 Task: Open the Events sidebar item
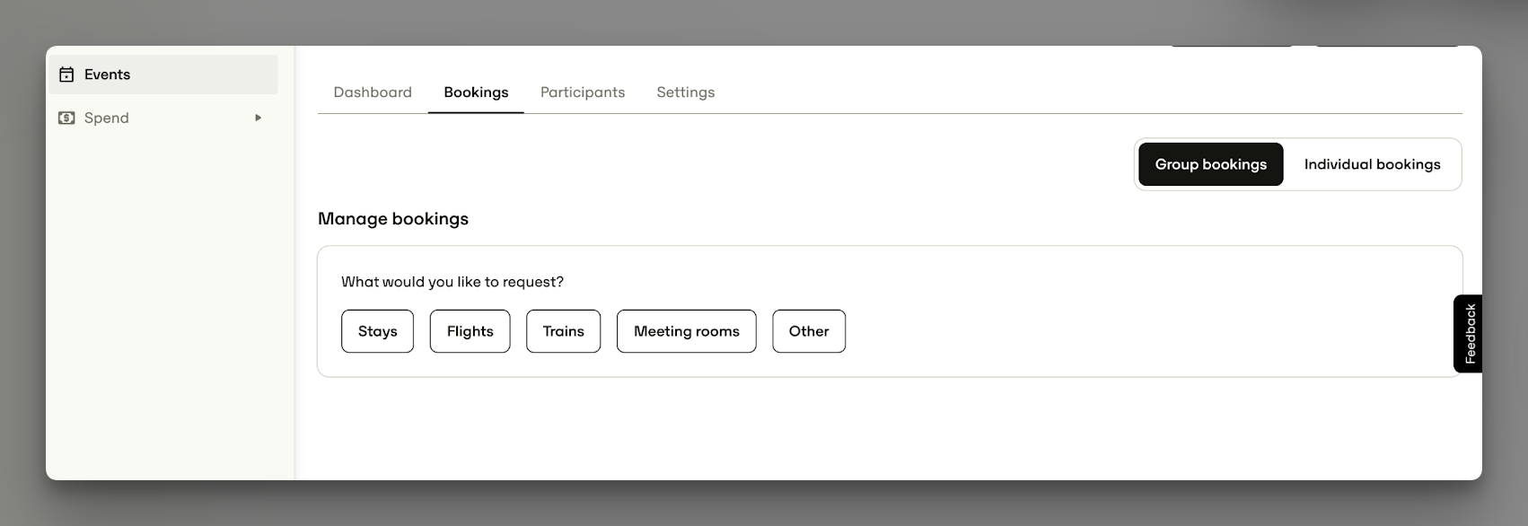coord(163,75)
